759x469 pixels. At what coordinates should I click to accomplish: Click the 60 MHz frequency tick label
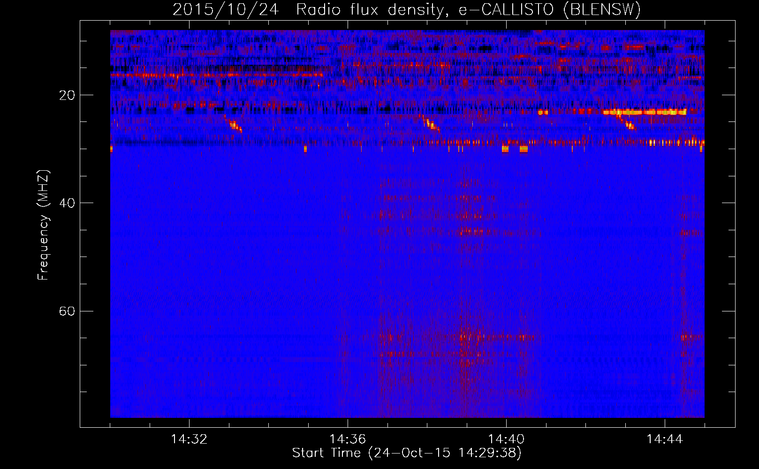(x=67, y=311)
